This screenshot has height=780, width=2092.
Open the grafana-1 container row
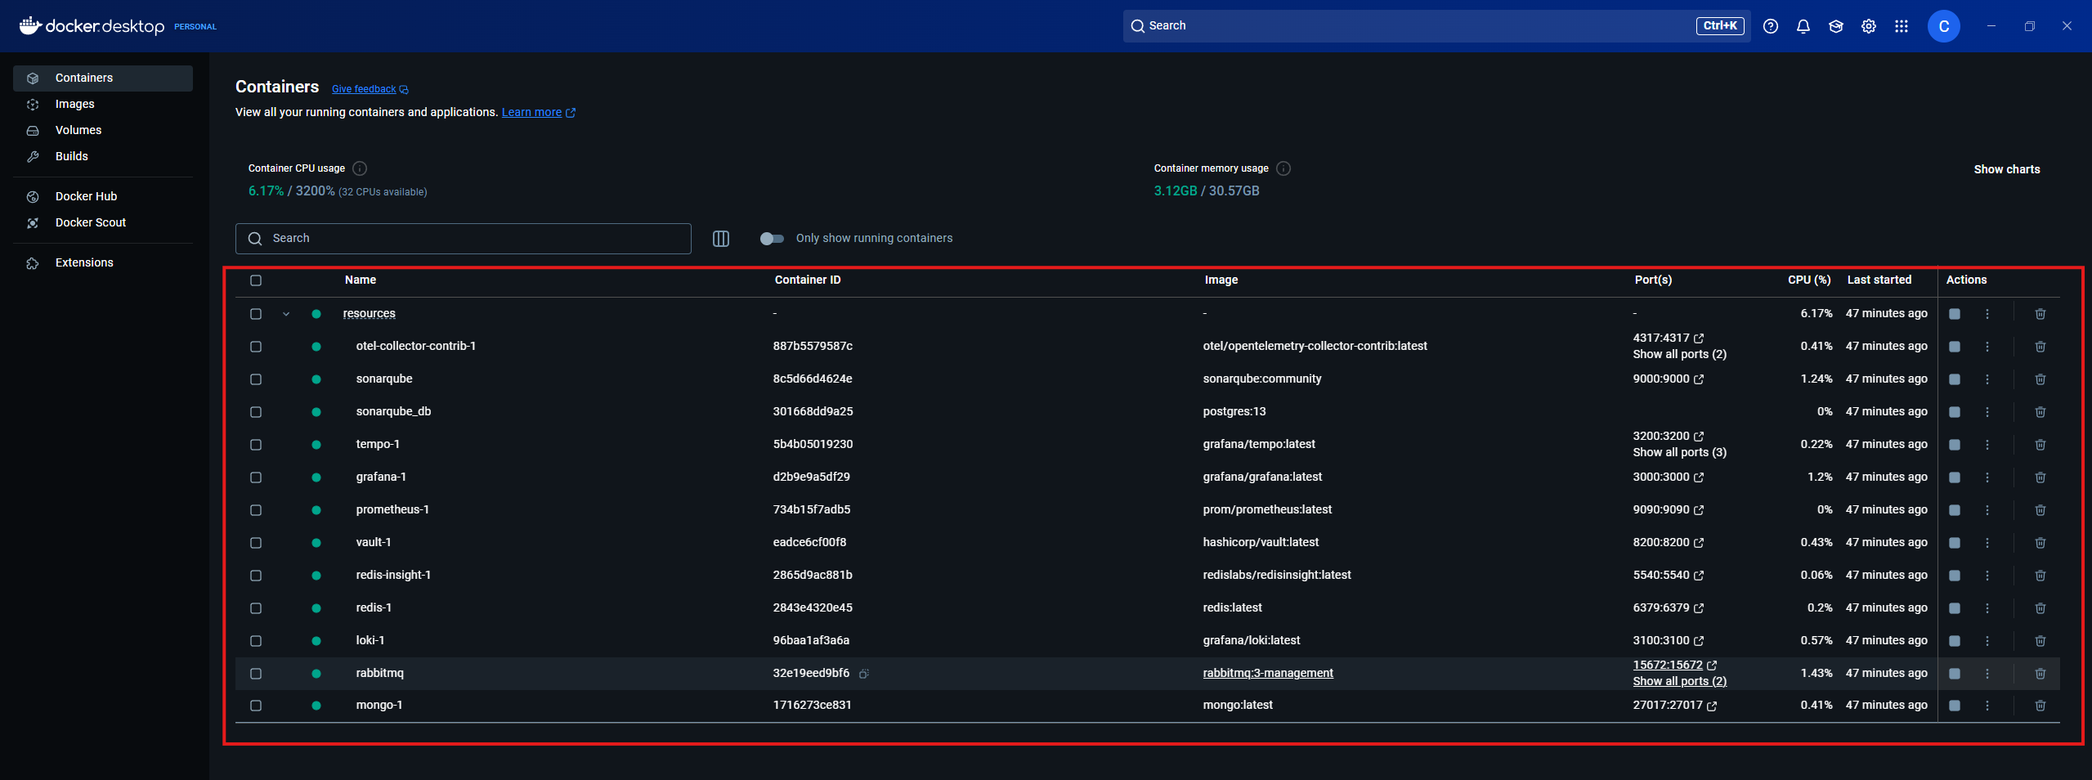pos(1148,477)
